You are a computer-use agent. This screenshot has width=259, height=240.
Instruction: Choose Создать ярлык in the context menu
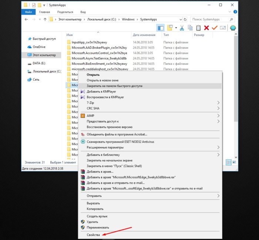(150, 216)
